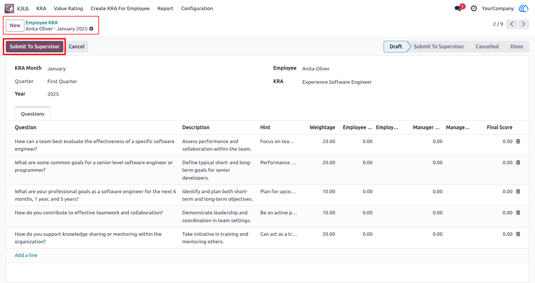Click the record pager 2 / 9
Image resolution: width=535 pixels, height=283 pixels.
(498, 24)
